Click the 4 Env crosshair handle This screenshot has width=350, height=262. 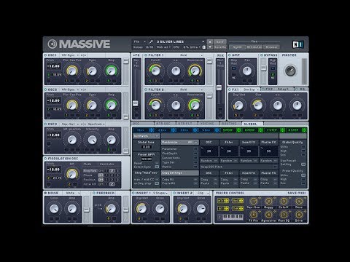(217, 130)
